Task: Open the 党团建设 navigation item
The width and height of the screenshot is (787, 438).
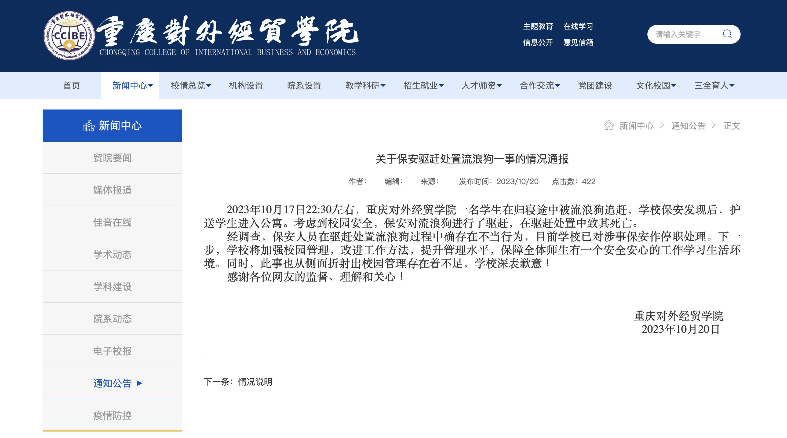Action: point(595,85)
